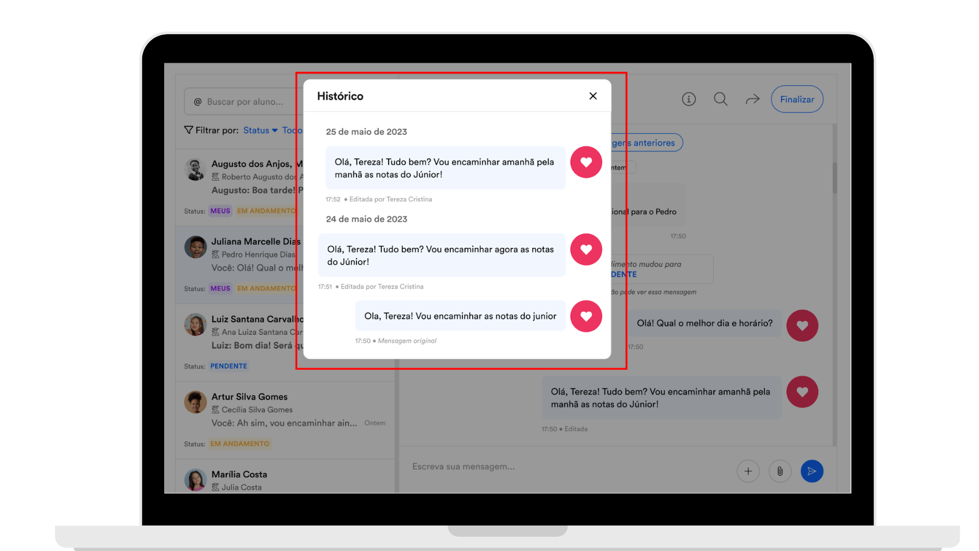Click the Finalizar button
The image size is (979, 551).
pos(797,99)
